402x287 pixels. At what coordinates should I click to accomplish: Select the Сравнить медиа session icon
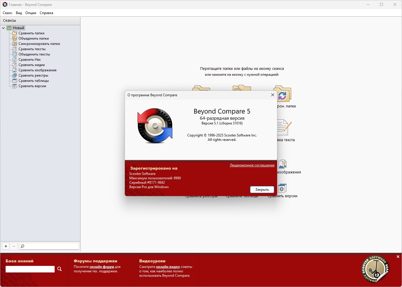coord(14,65)
